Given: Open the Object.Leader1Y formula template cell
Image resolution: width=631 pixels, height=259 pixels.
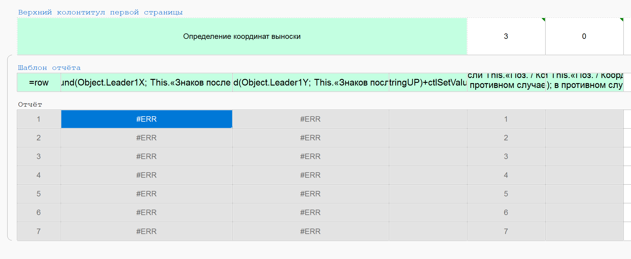Looking at the screenshot, I should 310,83.
